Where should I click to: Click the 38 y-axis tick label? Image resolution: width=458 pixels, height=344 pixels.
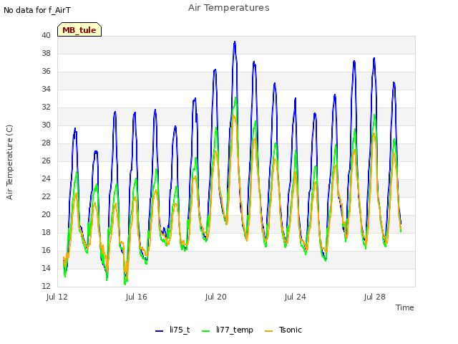pos(46,53)
